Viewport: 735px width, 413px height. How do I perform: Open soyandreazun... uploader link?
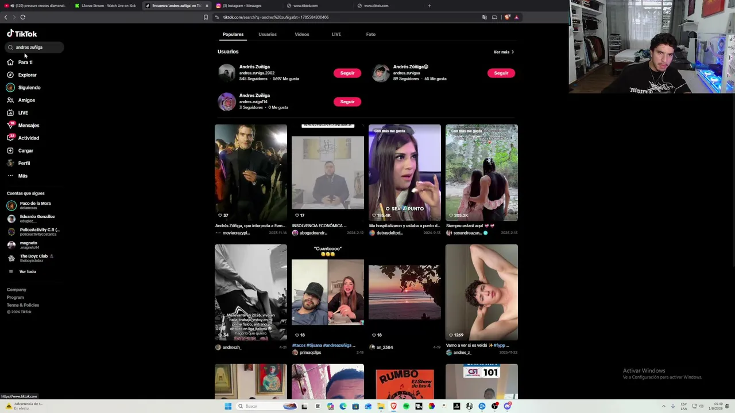467,233
